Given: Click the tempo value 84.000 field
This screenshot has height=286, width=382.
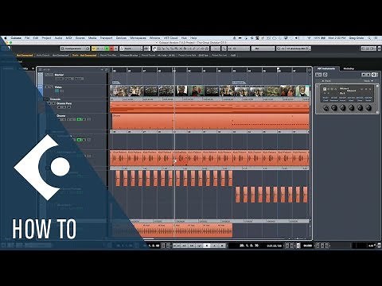Looking at the screenshot, I should click(x=308, y=245).
